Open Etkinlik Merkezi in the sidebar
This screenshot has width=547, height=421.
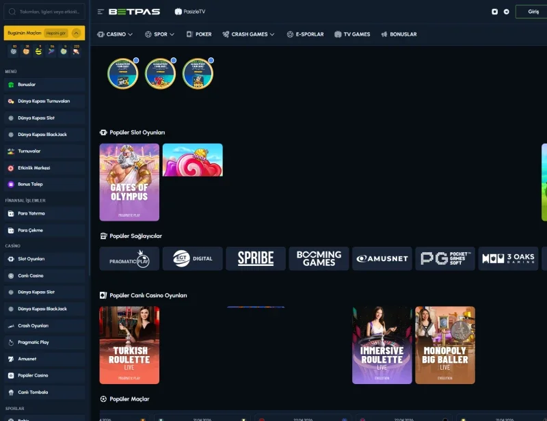[44, 167]
